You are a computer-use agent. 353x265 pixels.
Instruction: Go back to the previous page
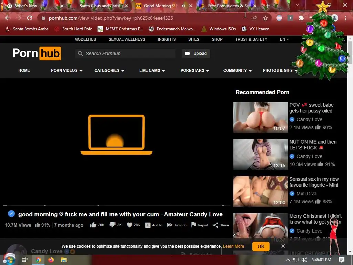coord(8,18)
